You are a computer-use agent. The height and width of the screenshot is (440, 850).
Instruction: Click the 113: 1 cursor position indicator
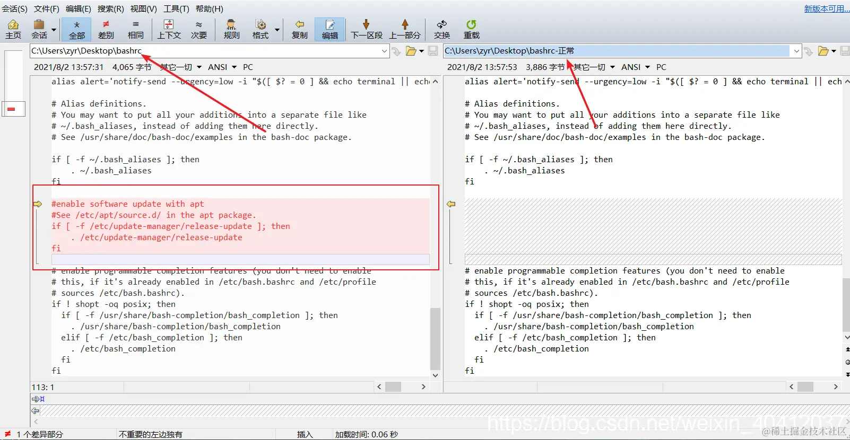pos(43,387)
